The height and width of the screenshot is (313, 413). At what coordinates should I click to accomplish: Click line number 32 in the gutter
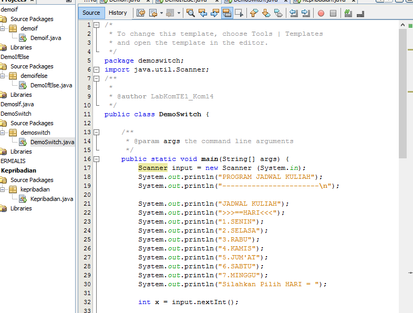pos(87,302)
